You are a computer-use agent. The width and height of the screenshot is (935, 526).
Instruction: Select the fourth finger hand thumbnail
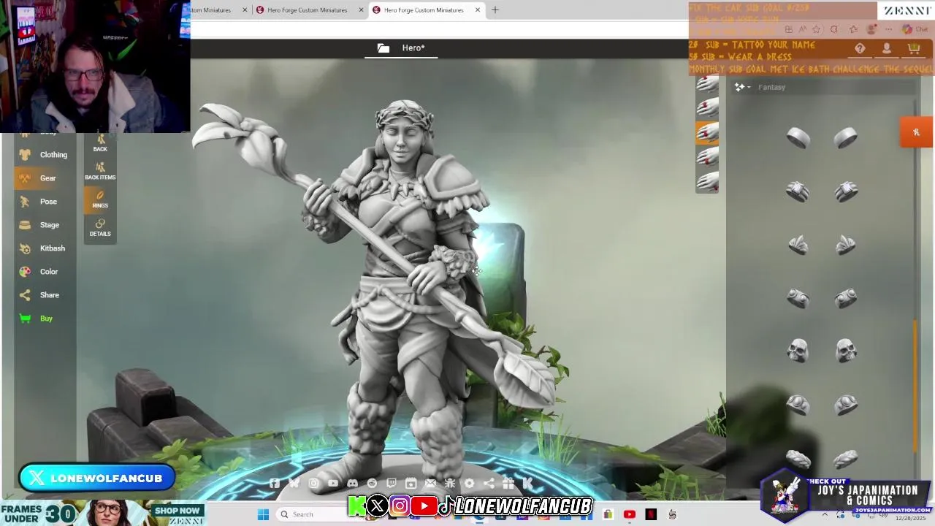pos(707,157)
